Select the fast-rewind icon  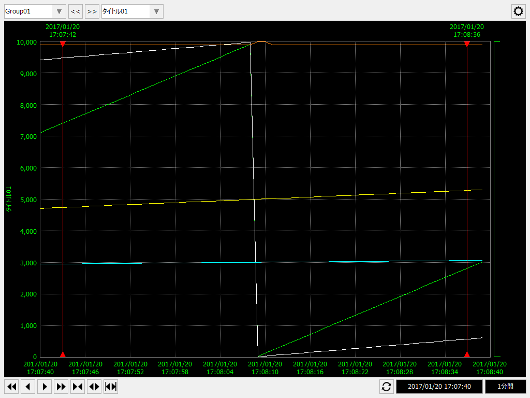click(x=11, y=387)
